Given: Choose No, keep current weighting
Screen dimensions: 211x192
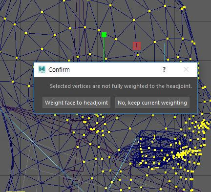Looking at the screenshot, I should pos(152,103).
